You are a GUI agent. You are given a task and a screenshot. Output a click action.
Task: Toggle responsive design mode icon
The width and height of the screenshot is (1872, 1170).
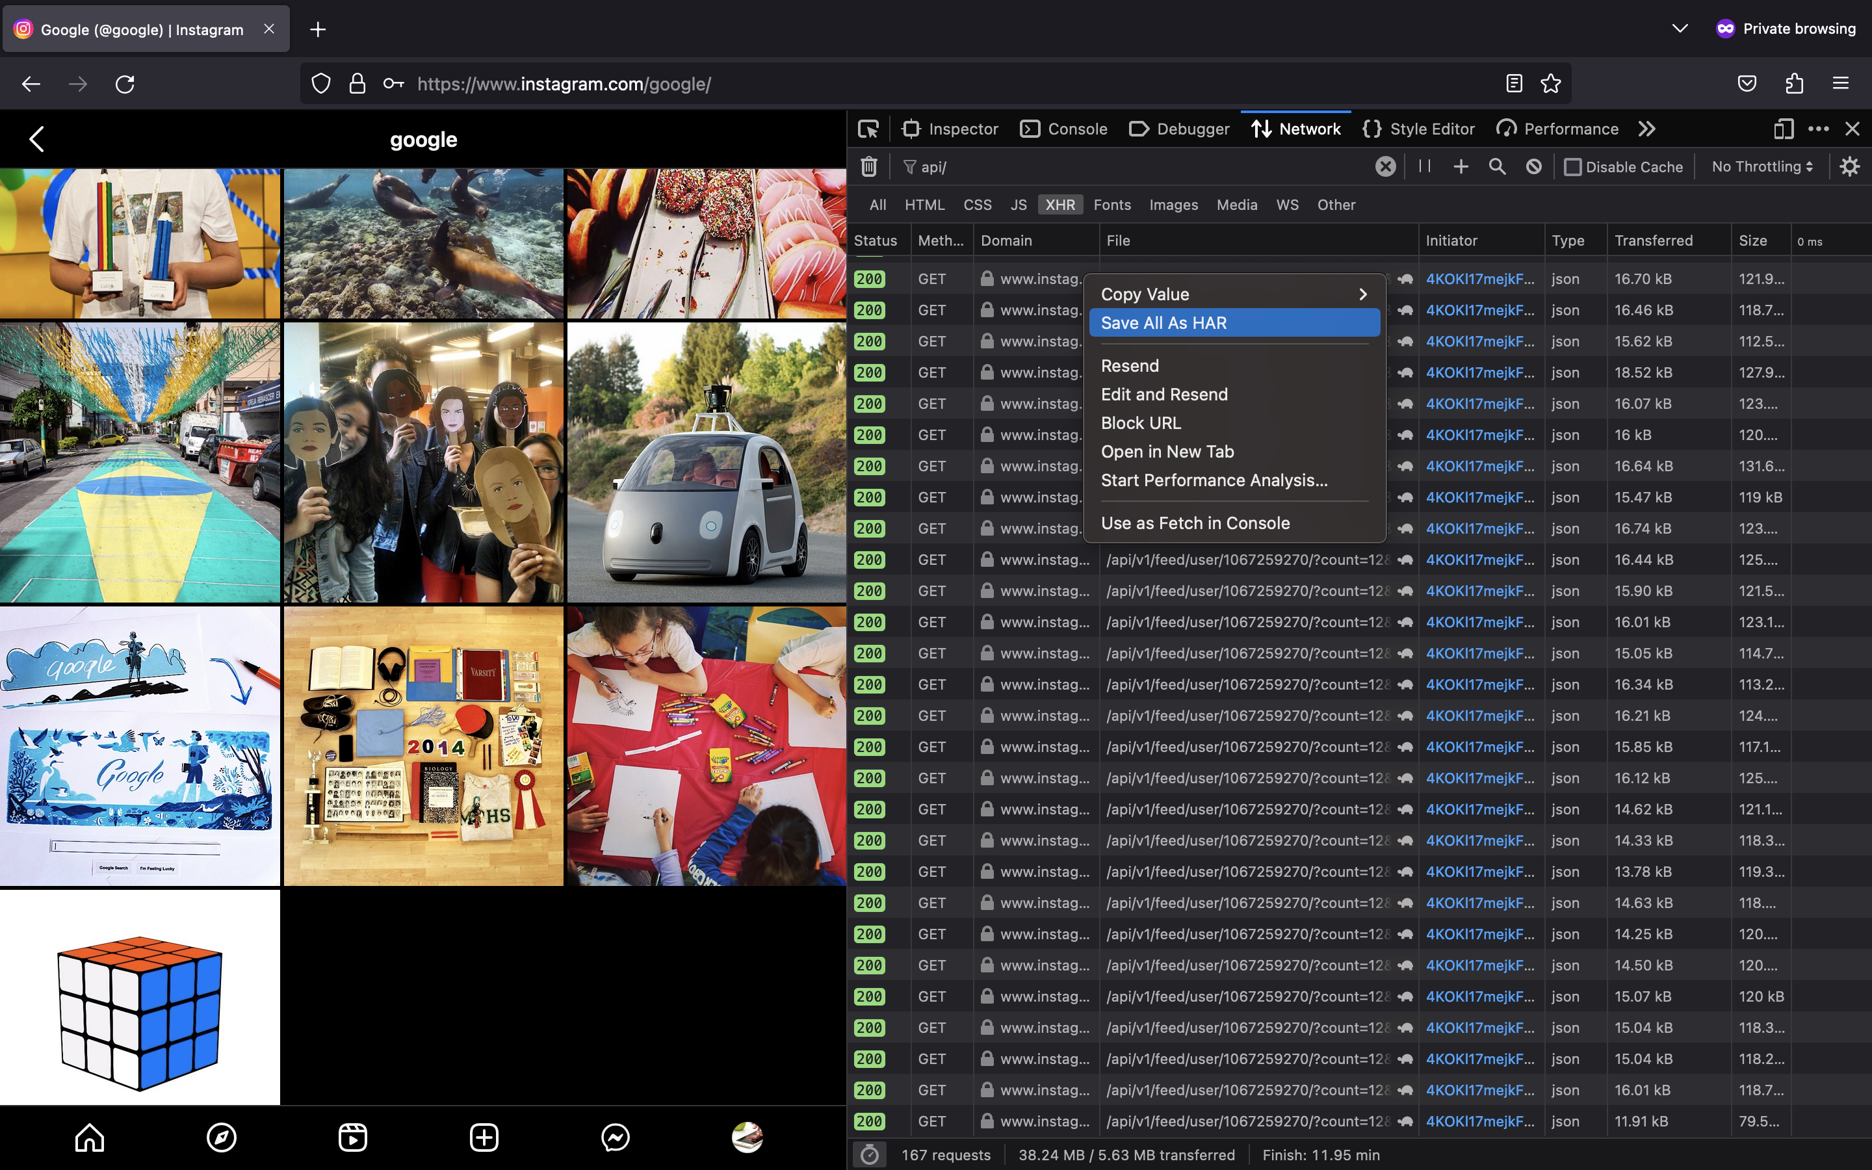[1783, 129]
